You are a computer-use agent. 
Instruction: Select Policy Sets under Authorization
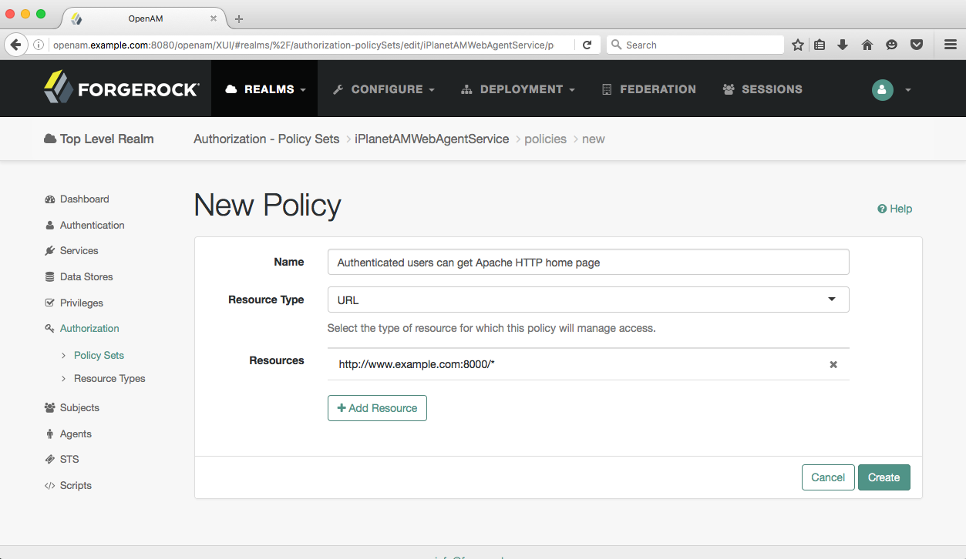click(x=99, y=355)
